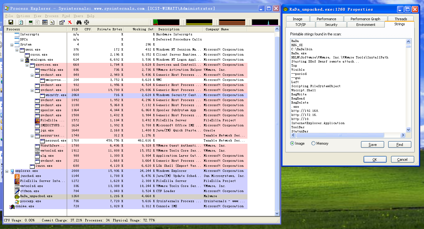The image size is (424, 229).
Task: Sort by the PID column header
Action: tap(73, 29)
